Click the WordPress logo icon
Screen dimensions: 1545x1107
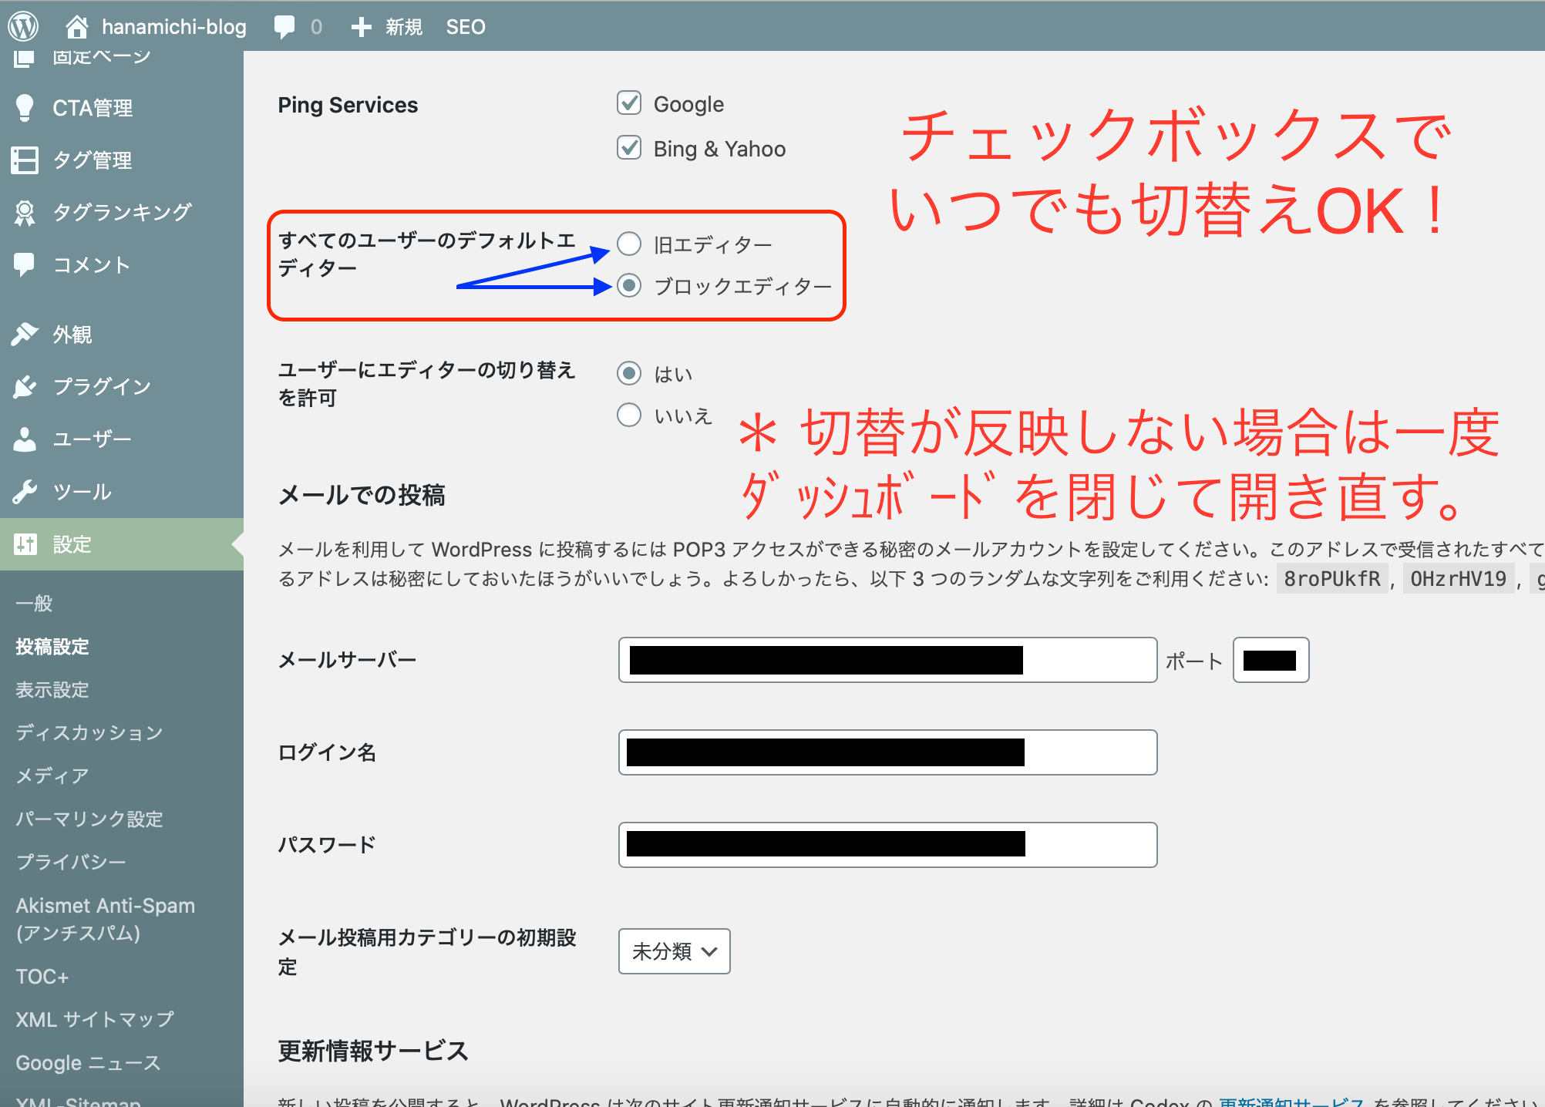(23, 26)
